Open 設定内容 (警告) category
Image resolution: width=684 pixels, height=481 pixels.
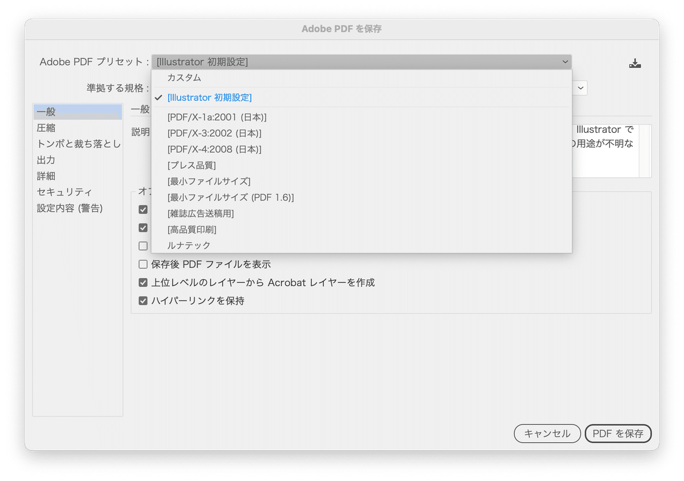pos(78,208)
